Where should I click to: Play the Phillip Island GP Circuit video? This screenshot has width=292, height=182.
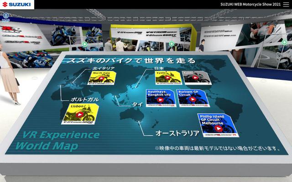click(218, 125)
